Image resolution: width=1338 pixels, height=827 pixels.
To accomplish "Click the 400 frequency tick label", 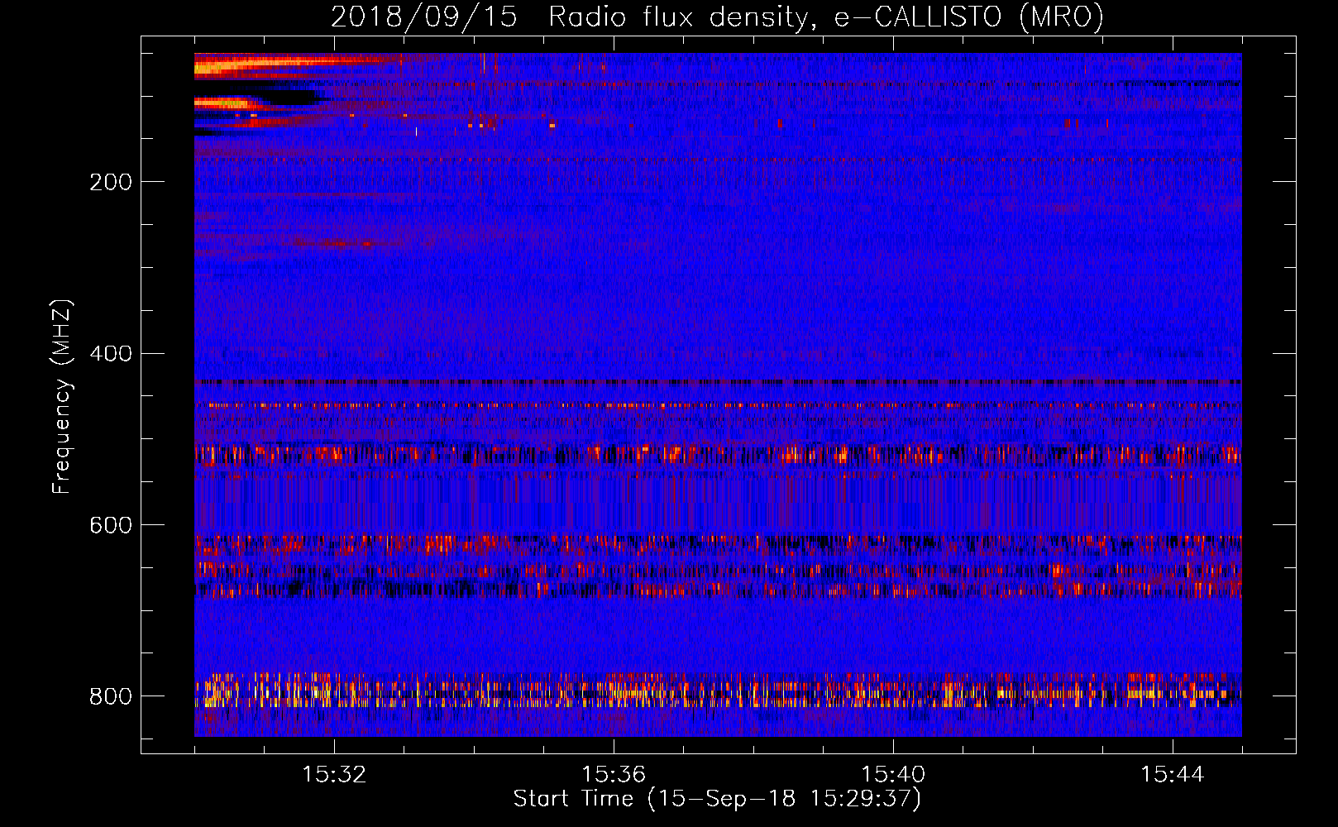I will point(111,354).
